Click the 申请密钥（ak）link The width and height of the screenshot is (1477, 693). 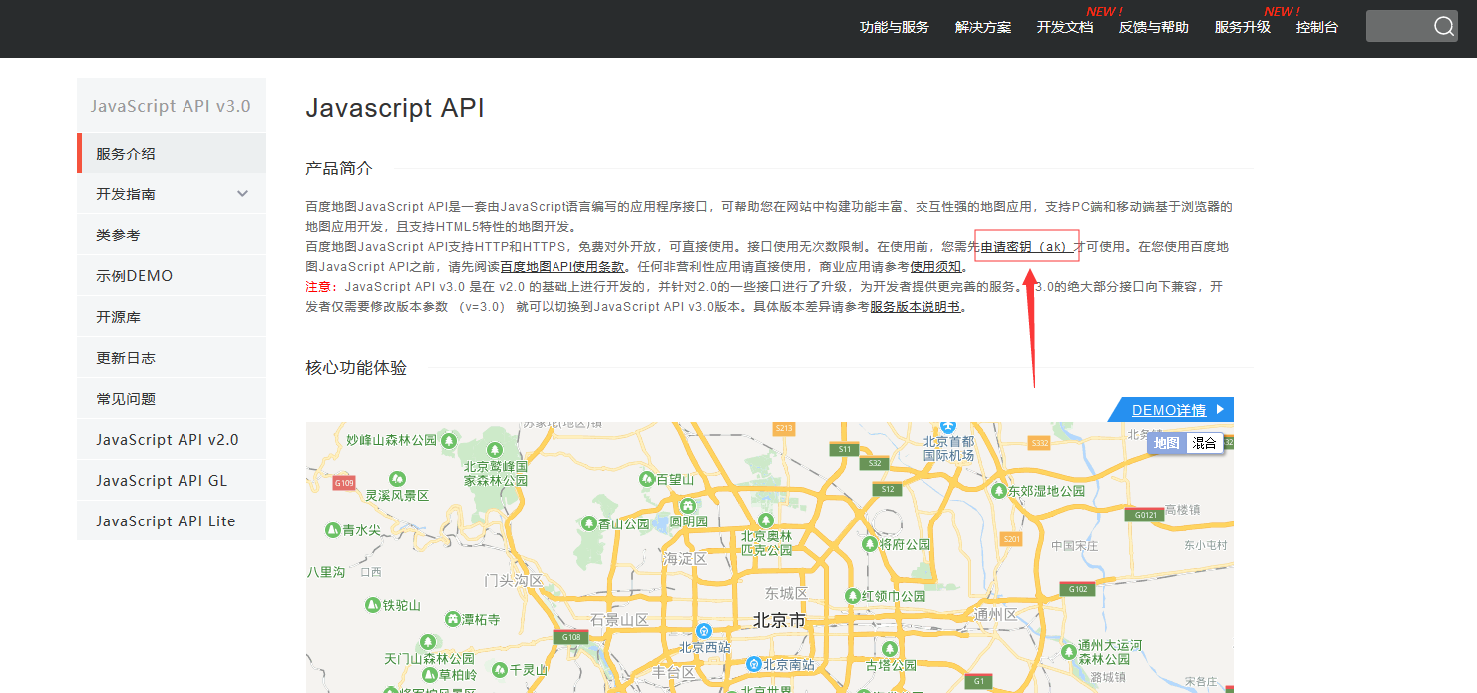coord(1026,246)
